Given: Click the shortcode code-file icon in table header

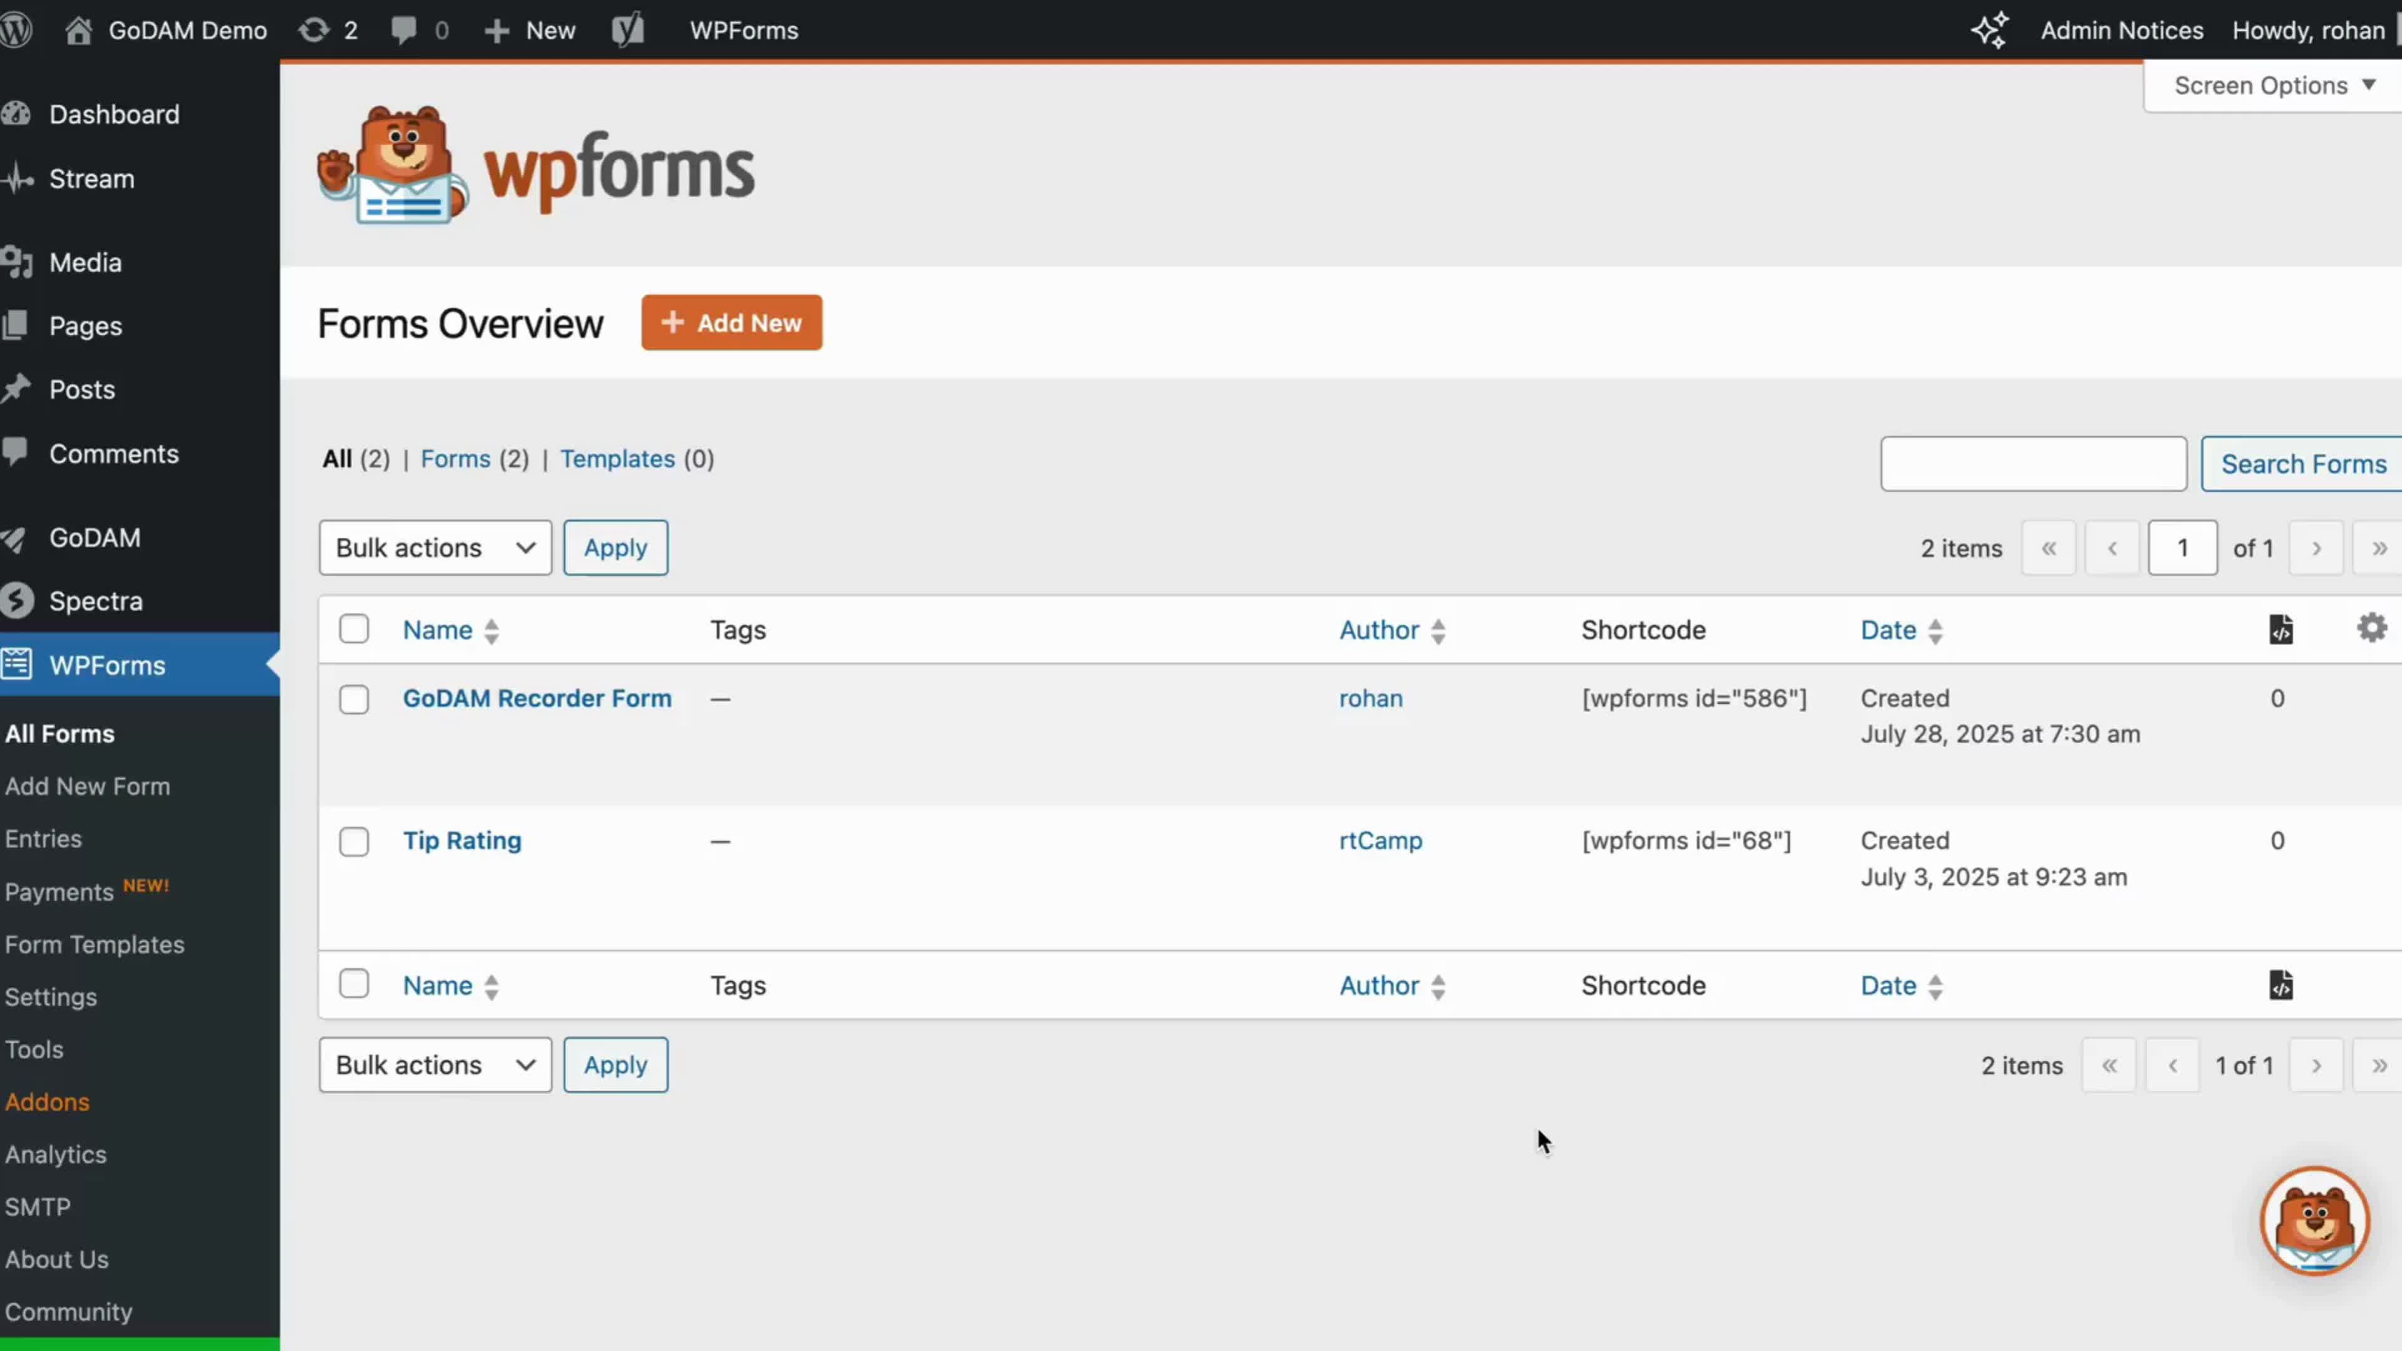Looking at the screenshot, I should tap(2282, 629).
